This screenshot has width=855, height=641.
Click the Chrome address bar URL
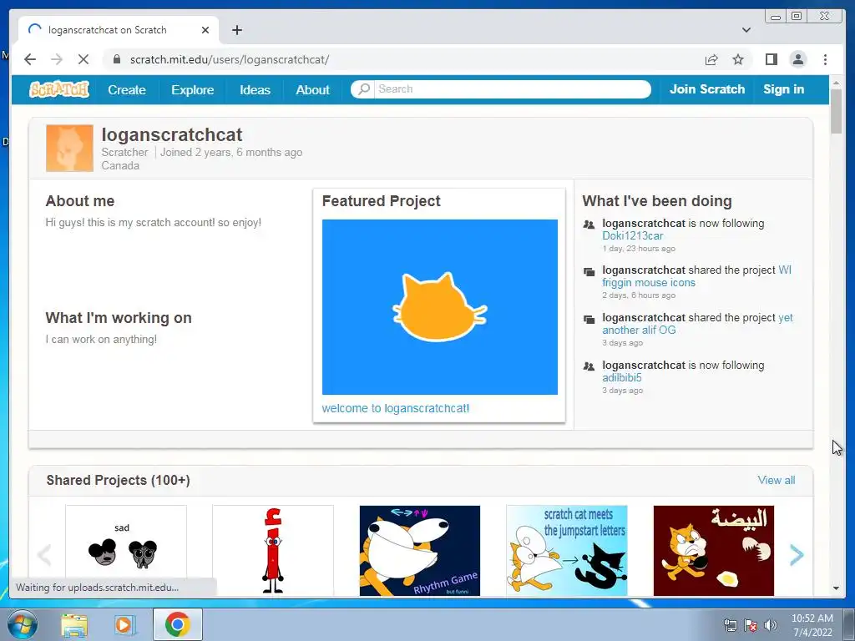[x=229, y=59]
